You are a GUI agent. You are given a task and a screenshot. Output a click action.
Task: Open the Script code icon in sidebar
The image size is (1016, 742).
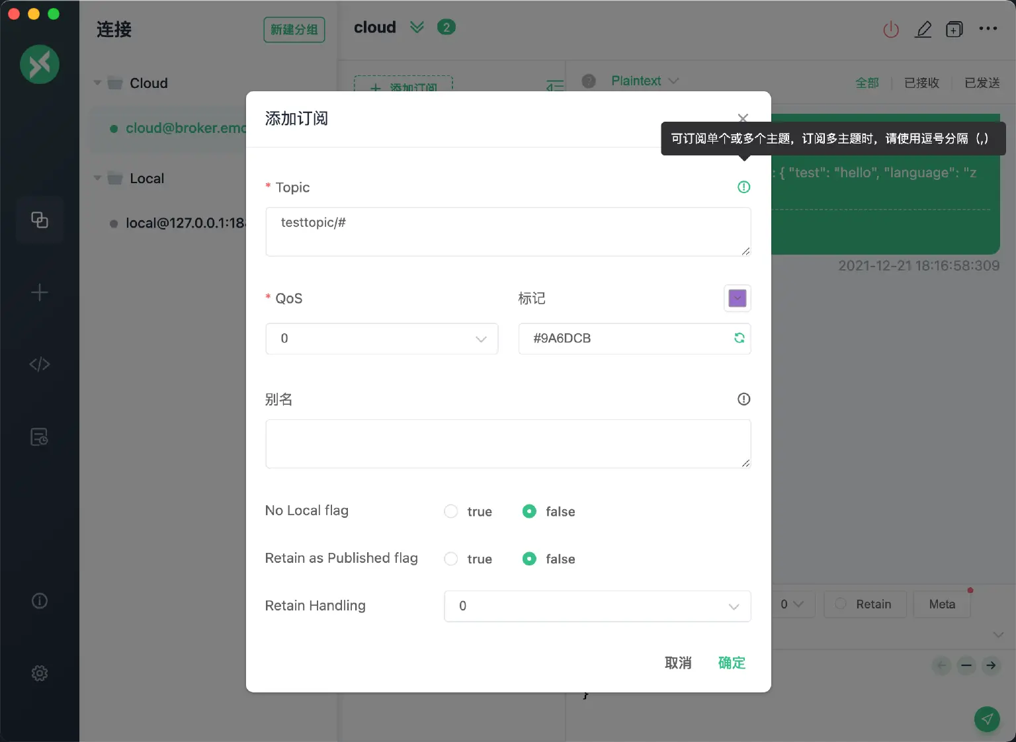coord(40,364)
